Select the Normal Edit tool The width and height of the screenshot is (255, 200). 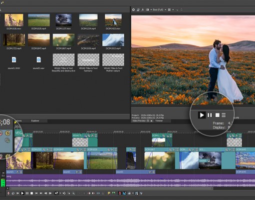(x=56, y=193)
